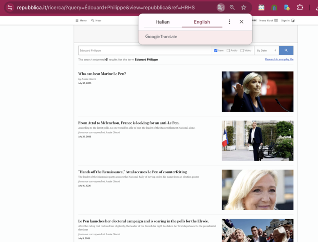Click the date July 25, 2026

[x=84, y=136]
